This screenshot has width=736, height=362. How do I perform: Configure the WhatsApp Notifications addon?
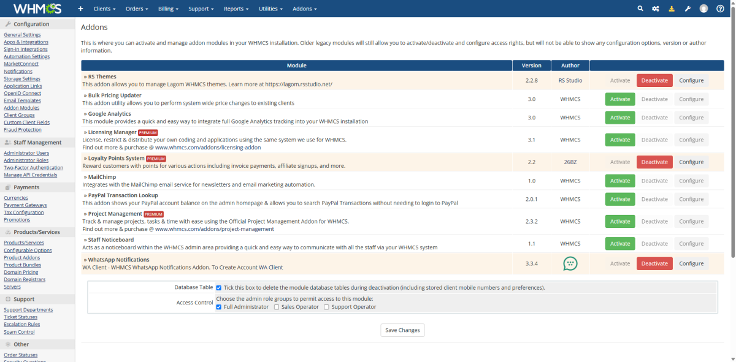pyautogui.click(x=691, y=263)
